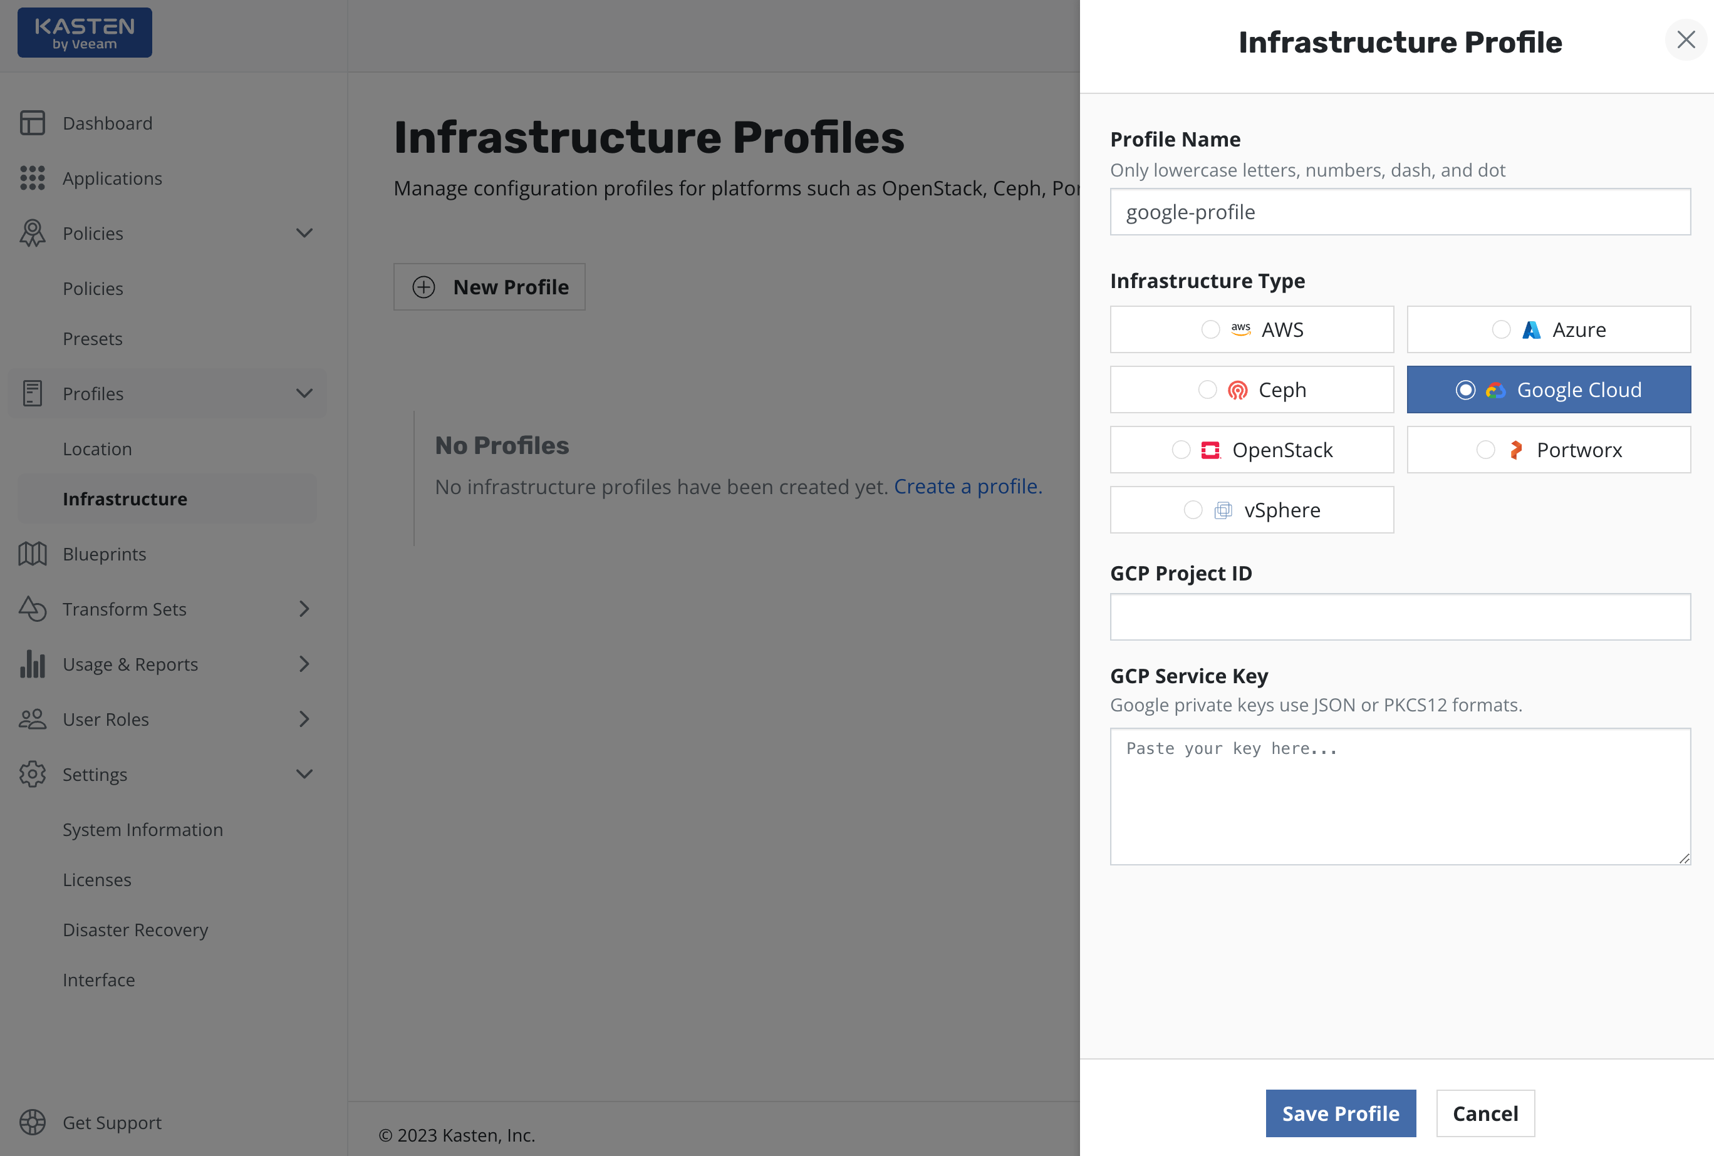Close the Infrastructure Profile panel

[x=1686, y=40]
